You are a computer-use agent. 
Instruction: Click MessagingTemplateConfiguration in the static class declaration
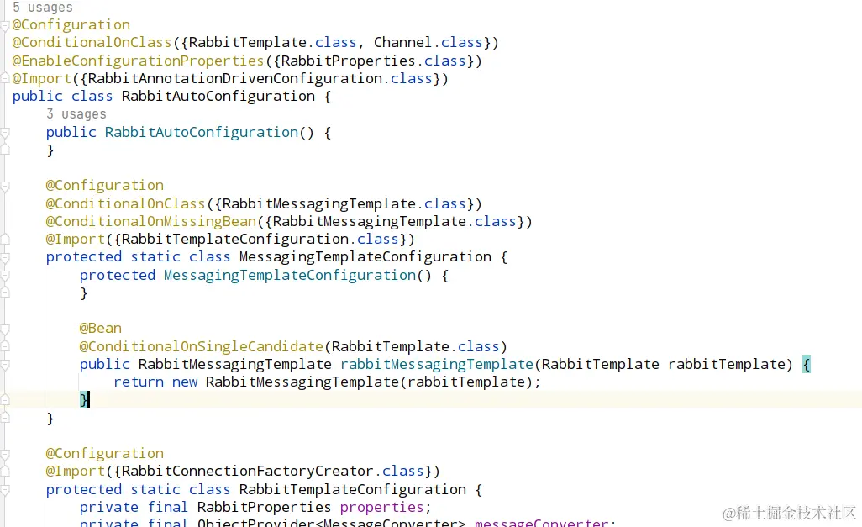click(x=365, y=257)
